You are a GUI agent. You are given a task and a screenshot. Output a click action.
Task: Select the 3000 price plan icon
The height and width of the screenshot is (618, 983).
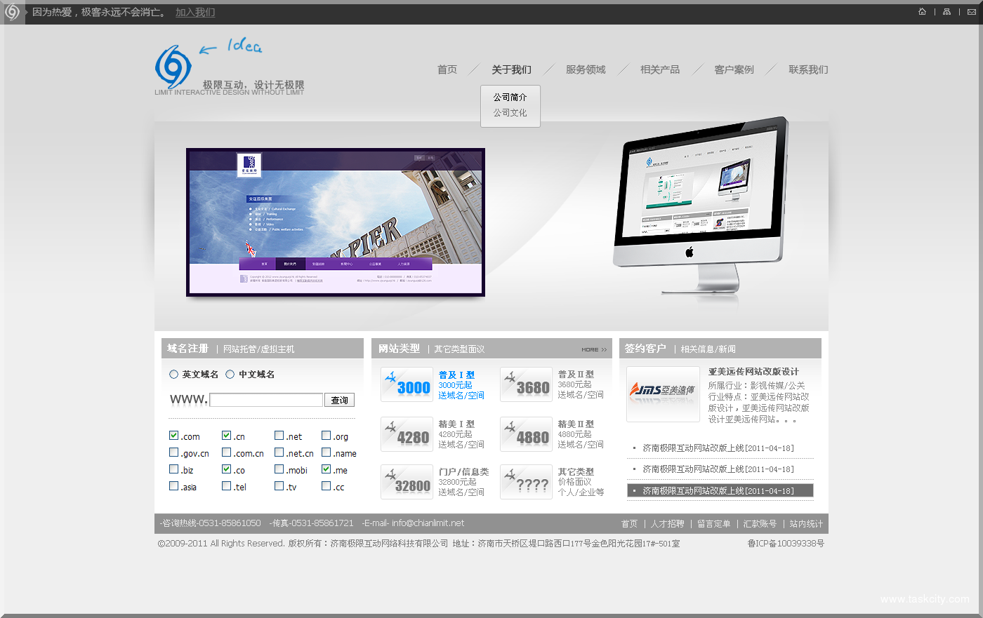click(x=407, y=384)
